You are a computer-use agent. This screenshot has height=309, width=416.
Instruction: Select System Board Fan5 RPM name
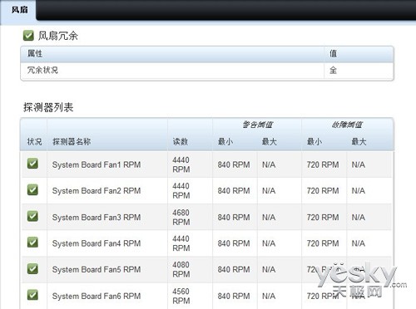click(97, 269)
